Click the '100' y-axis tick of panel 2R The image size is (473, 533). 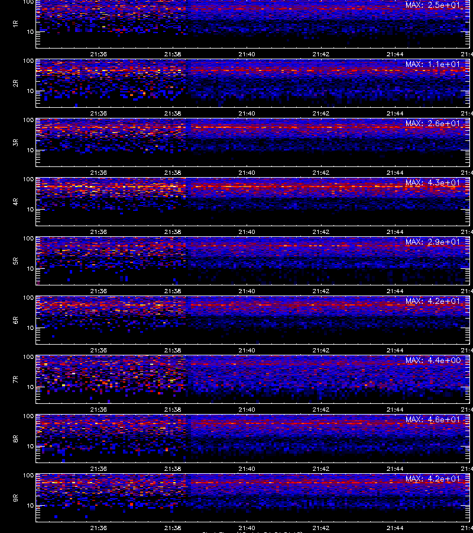[x=28, y=61]
